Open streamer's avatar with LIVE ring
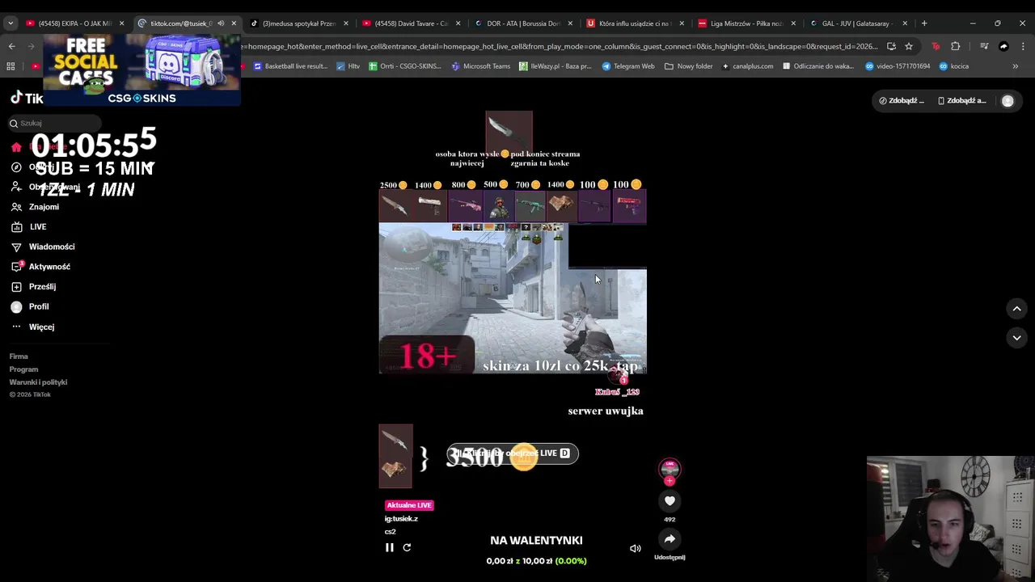Viewport: 1035px width, 582px height. [670, 469]
